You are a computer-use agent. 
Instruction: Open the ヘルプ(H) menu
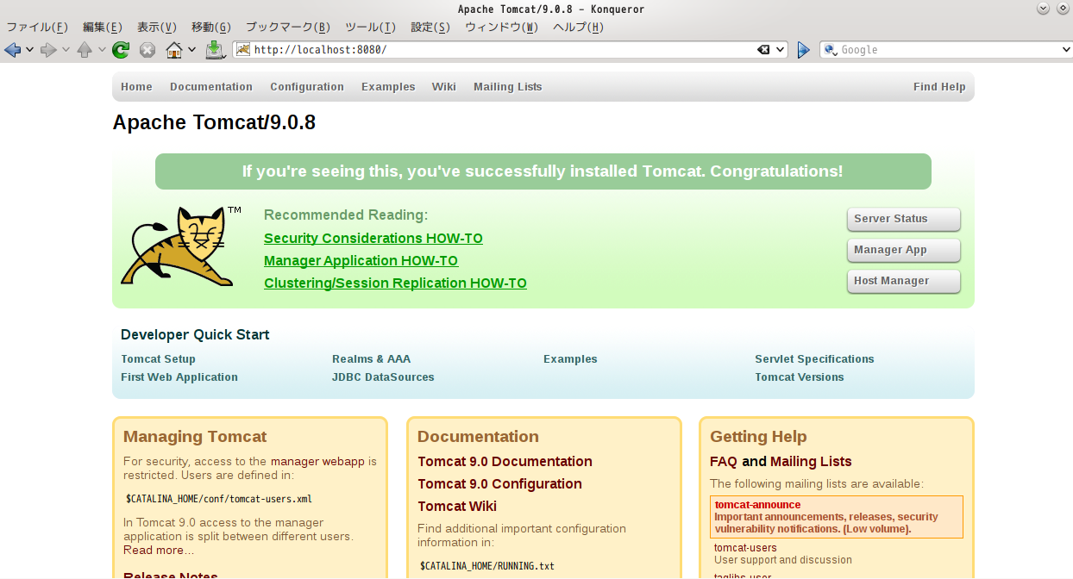(578, 27)
